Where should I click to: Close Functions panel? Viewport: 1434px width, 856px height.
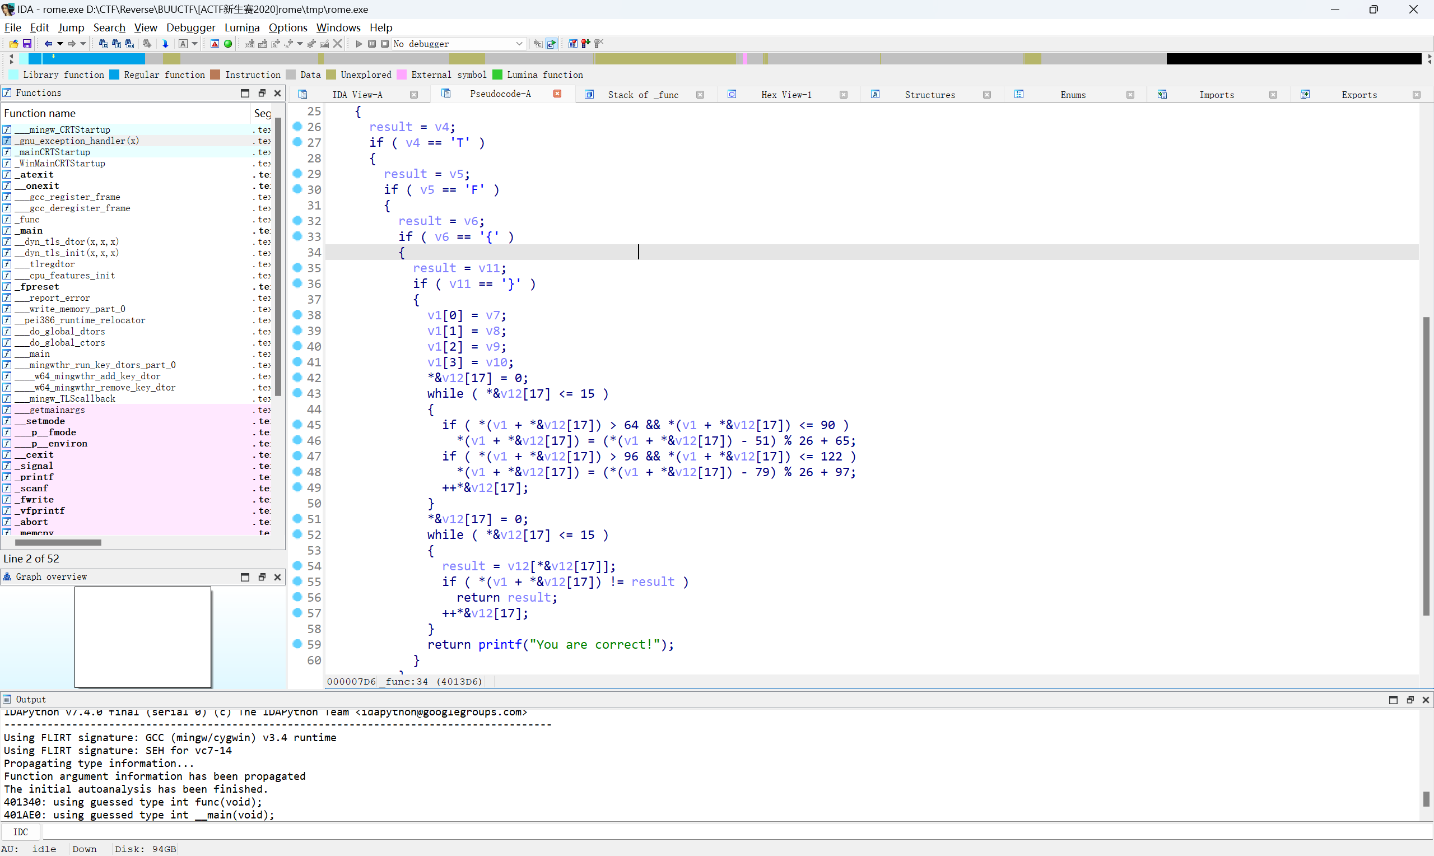point(277,93)
